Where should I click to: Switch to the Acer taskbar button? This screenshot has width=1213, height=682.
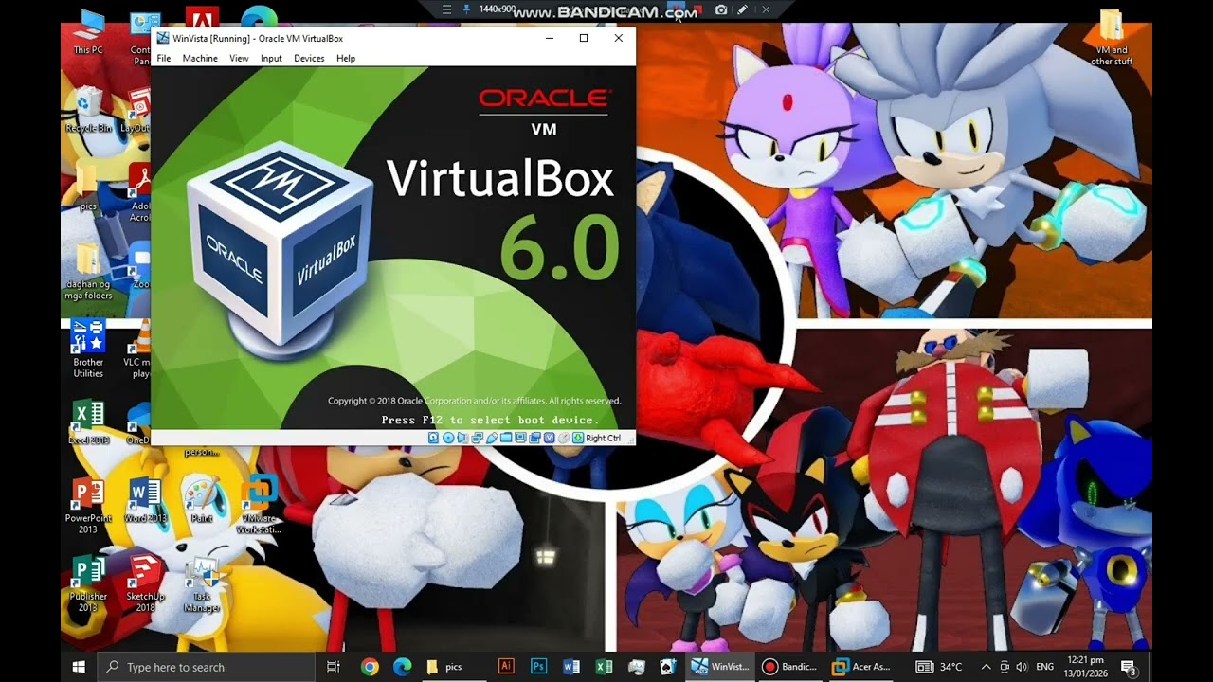pyautogui.click(x=860, y=667)
